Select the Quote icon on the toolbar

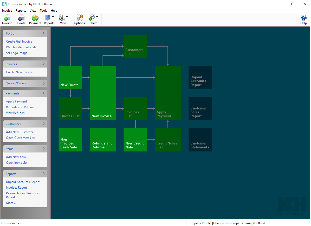coord(21,19)
